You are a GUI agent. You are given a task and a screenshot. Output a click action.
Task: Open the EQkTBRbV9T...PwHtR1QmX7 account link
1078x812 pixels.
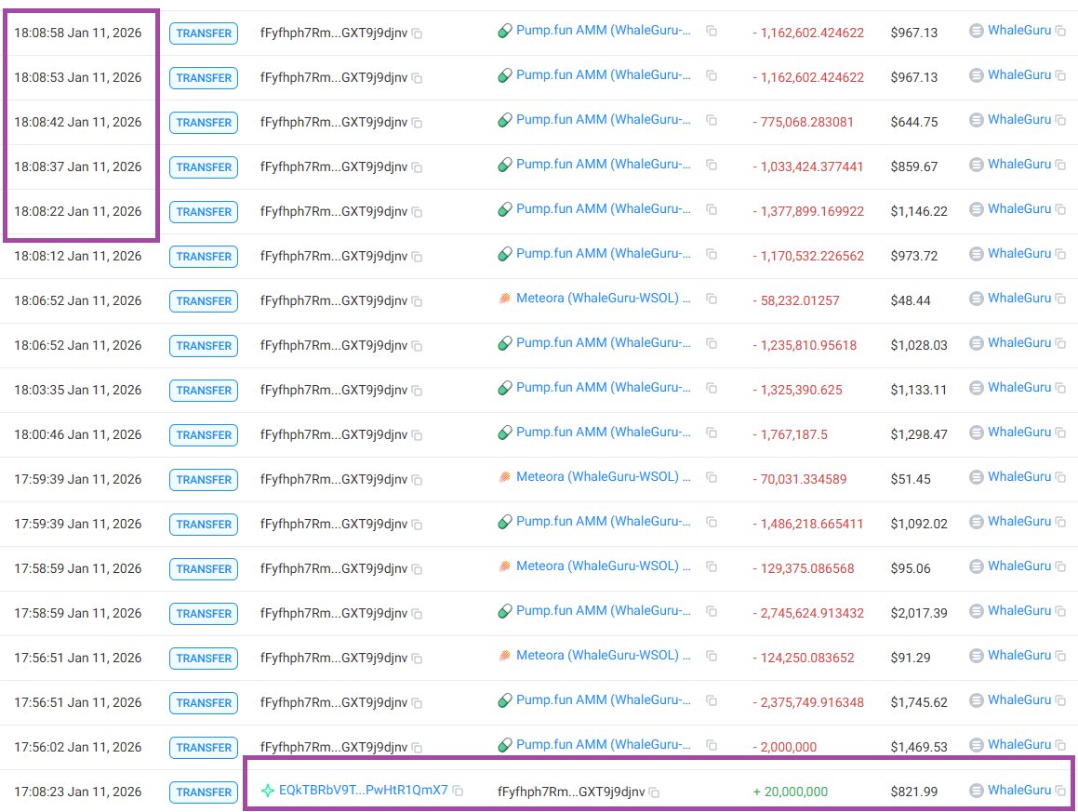(365, 792)
